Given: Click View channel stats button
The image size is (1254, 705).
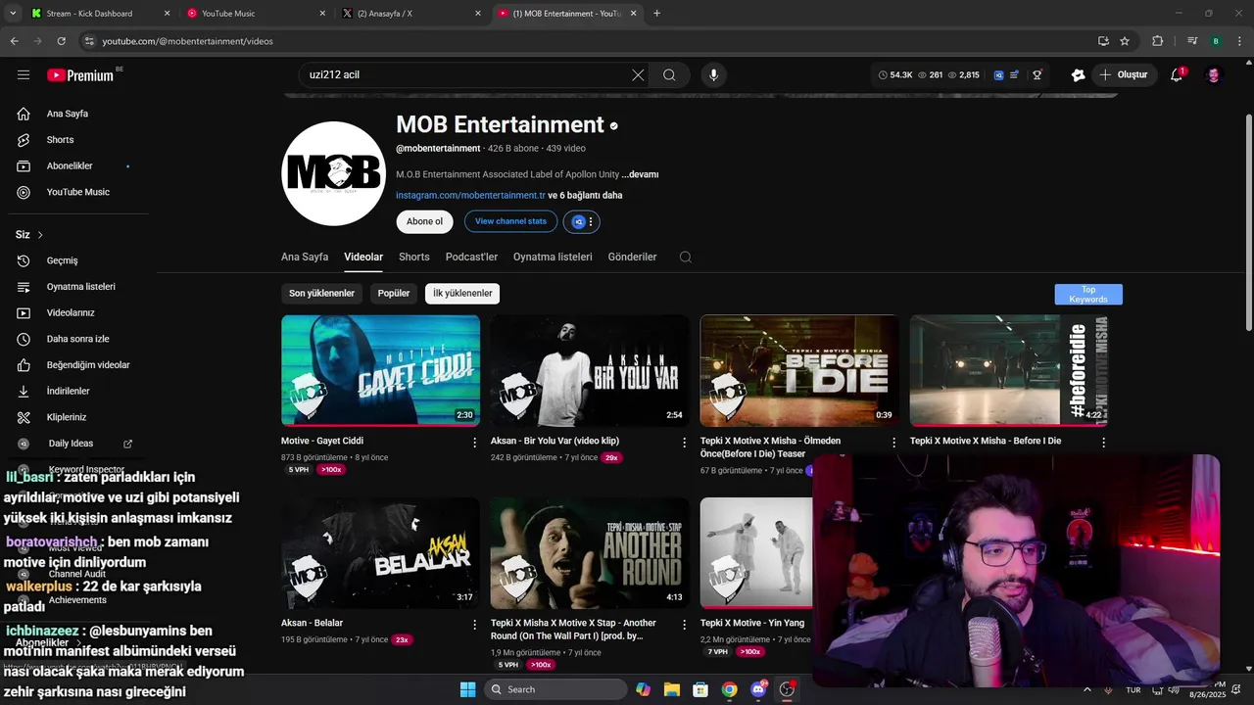Looking at the screenshot, I should click(x=510, y=222).
